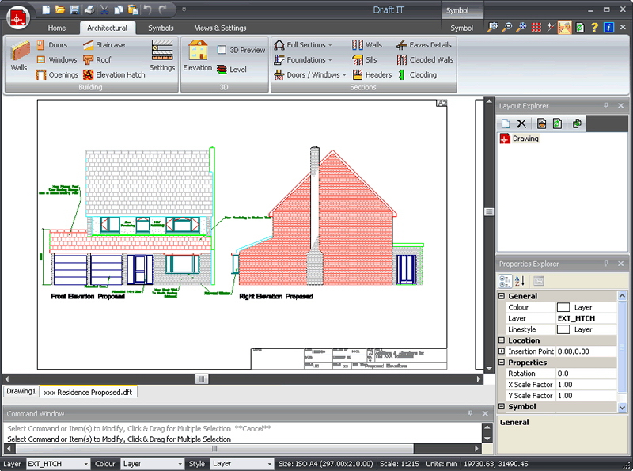633x471 pixels.
Task: Open the Elevation Hatch tool
Action: coord(113,74)
